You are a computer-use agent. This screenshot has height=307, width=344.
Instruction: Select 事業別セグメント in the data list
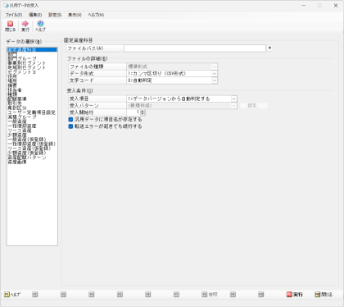tap(26, 63)
